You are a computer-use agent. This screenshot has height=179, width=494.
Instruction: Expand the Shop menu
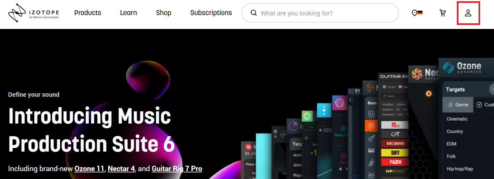click(164, 13)
